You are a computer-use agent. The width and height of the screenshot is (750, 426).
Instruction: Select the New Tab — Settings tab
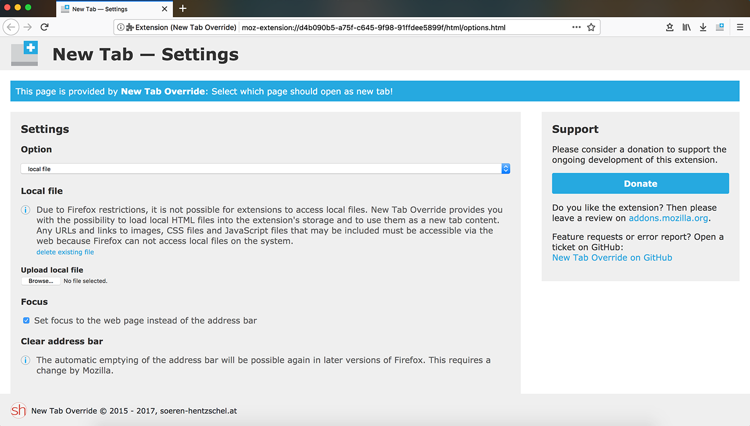115,9
